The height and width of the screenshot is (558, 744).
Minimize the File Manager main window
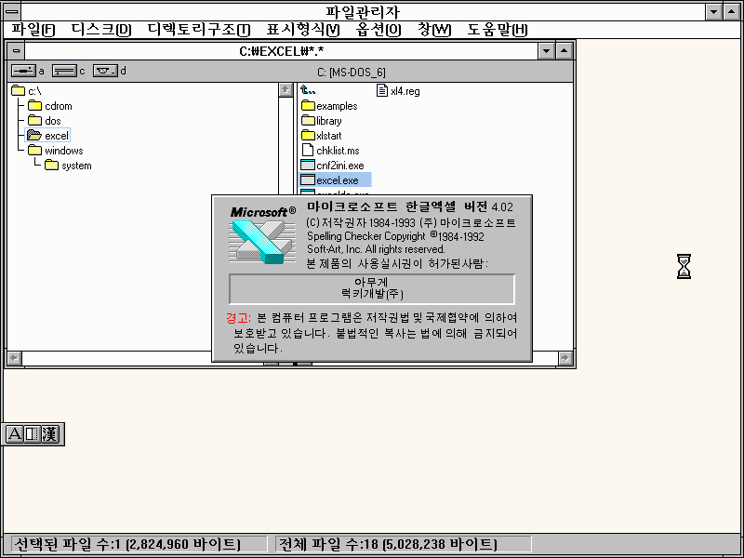pos(713,11)
